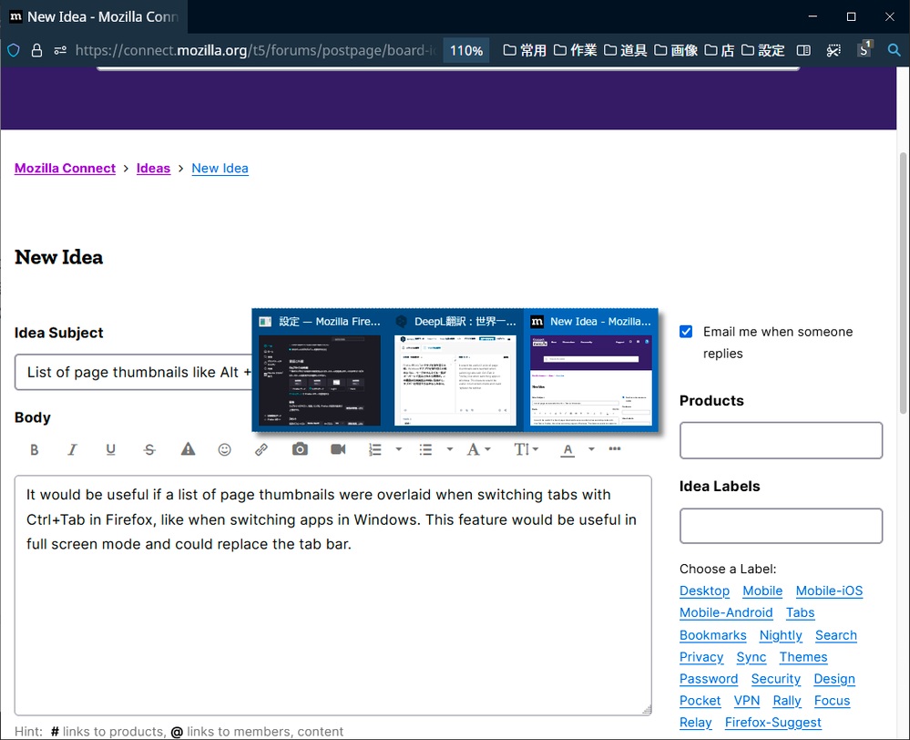Open the font size TI dropdown

526,449
